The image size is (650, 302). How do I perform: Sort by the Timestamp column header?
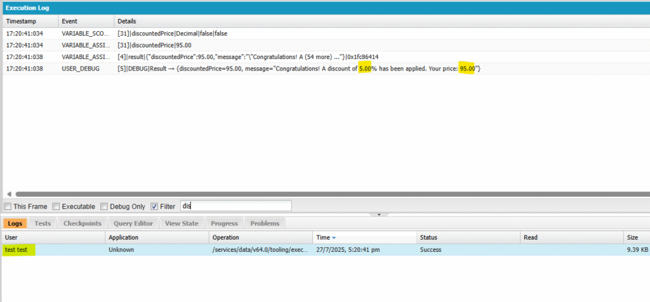tap(29, 21)
